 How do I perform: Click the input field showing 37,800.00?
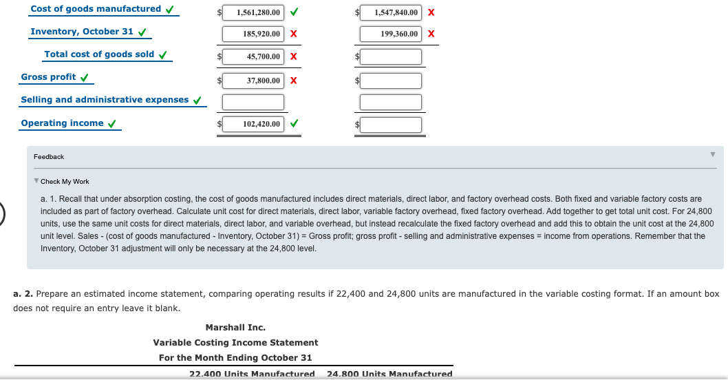coord(253,81)
